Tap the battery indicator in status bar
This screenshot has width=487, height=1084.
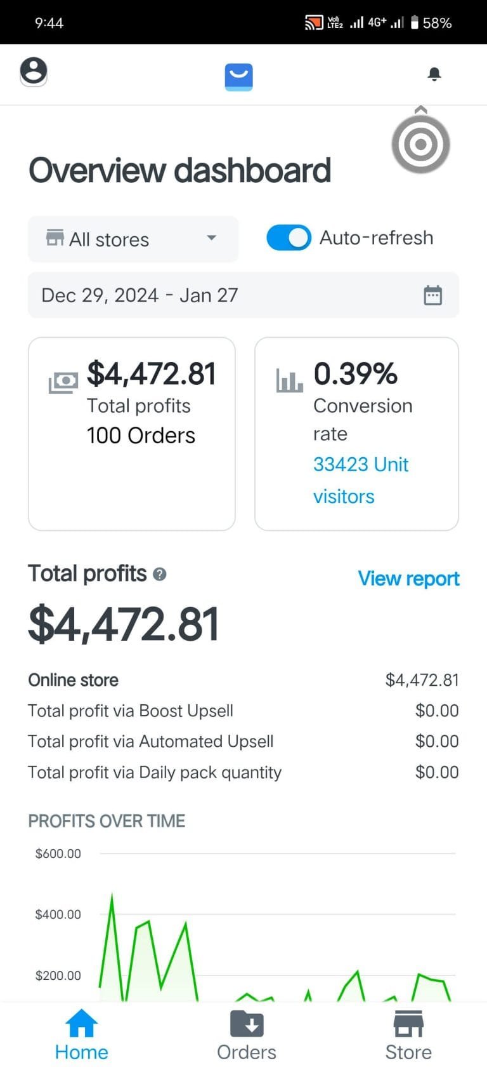click(415, 23)
